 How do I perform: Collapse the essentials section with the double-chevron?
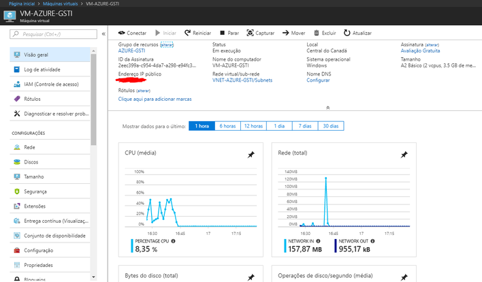[x=328, y=108]
